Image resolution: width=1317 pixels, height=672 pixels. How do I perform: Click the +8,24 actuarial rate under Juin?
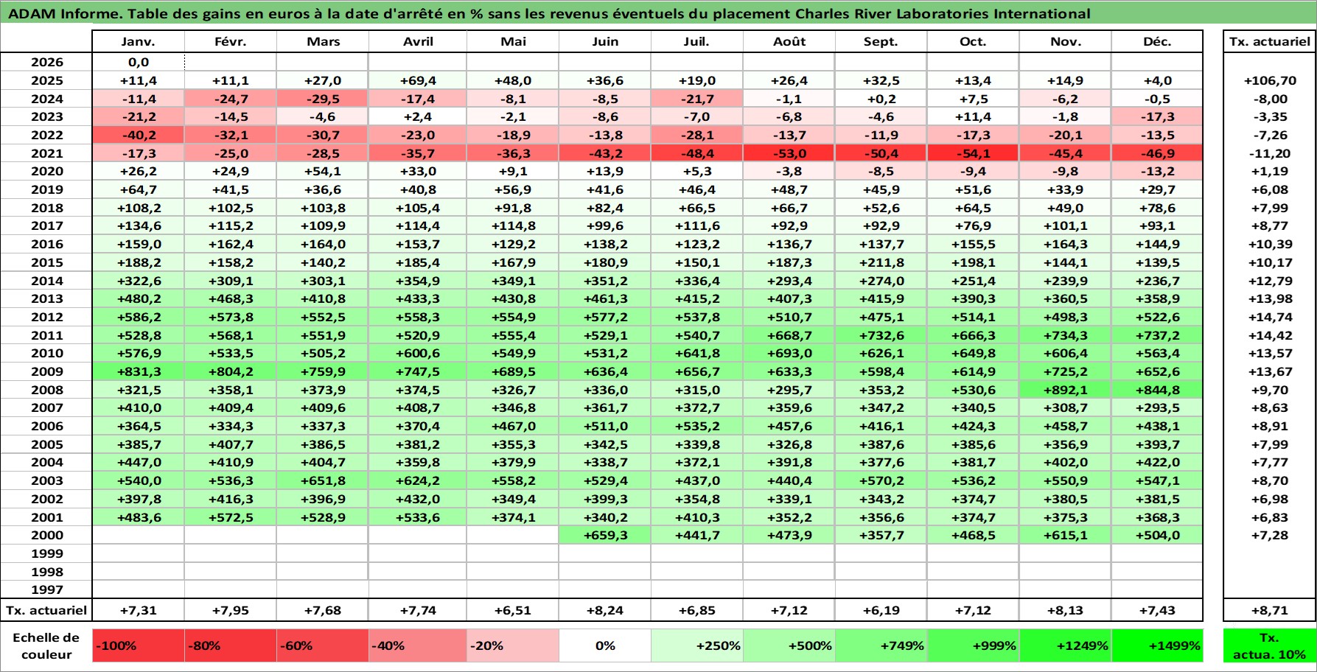pyautogui.click(x=605, y=610)
